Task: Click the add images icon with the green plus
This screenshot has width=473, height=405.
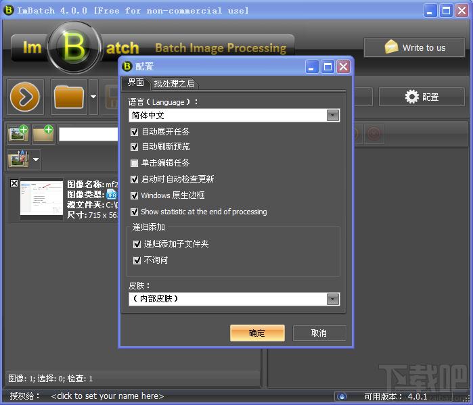Action: point(18,133)
